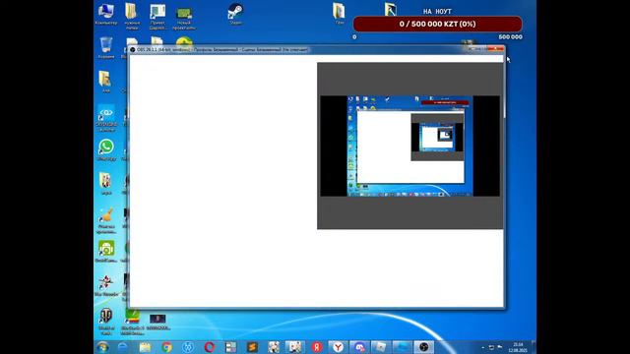Close the OBS window
The width and height of the screenshot is (630, 354).
(496, 48)
